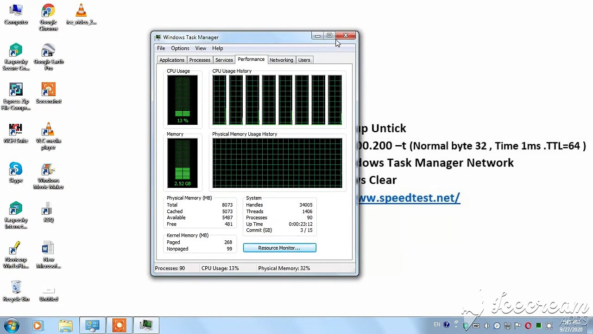Select the Handles value 34005

pyautogui.click(x=306, y=205)
